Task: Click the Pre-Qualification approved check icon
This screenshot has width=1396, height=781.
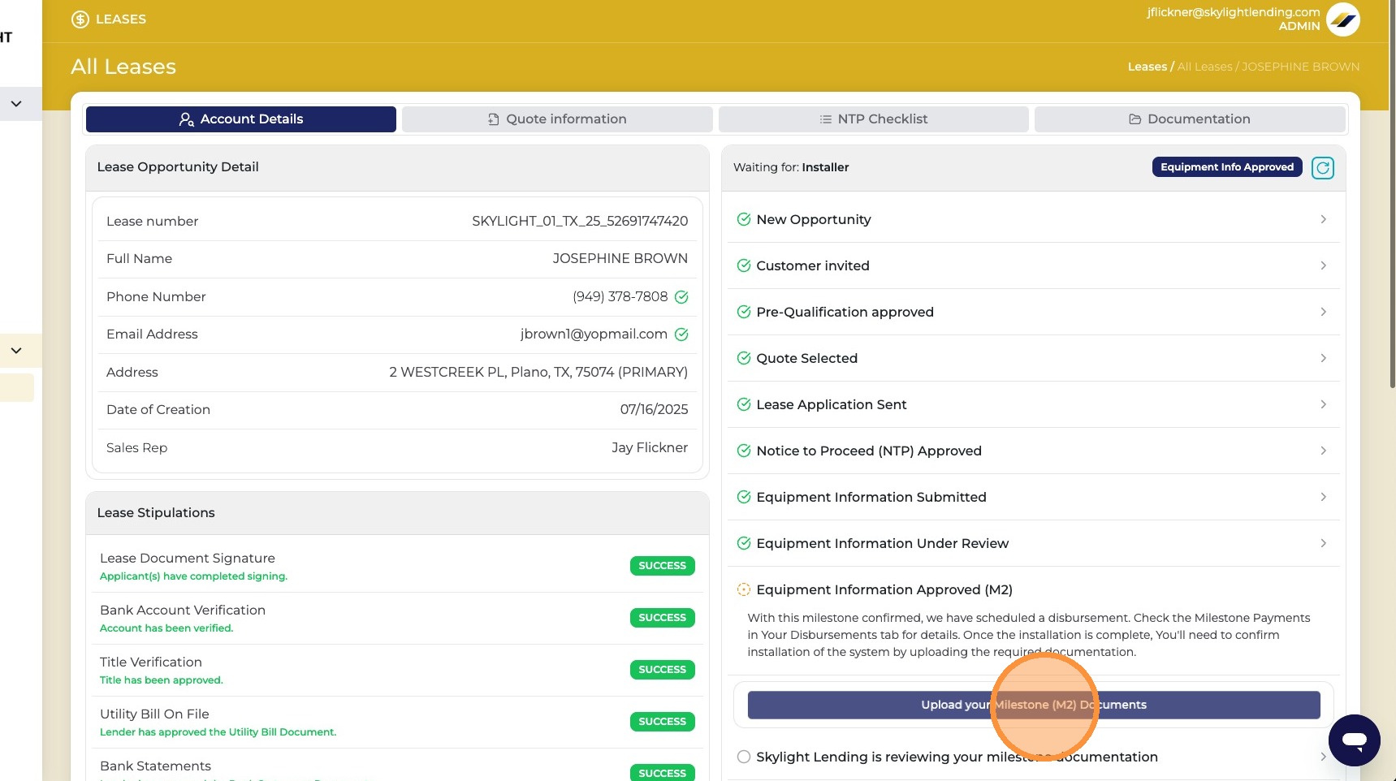Action: coord(743,312)
